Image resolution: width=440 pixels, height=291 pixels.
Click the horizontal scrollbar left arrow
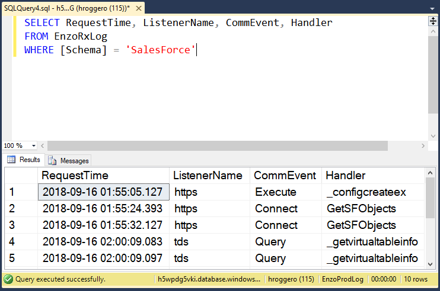point(43,145)
